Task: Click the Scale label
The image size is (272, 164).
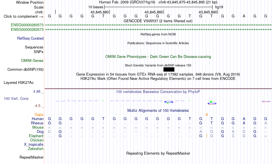Action: [39, 7]
